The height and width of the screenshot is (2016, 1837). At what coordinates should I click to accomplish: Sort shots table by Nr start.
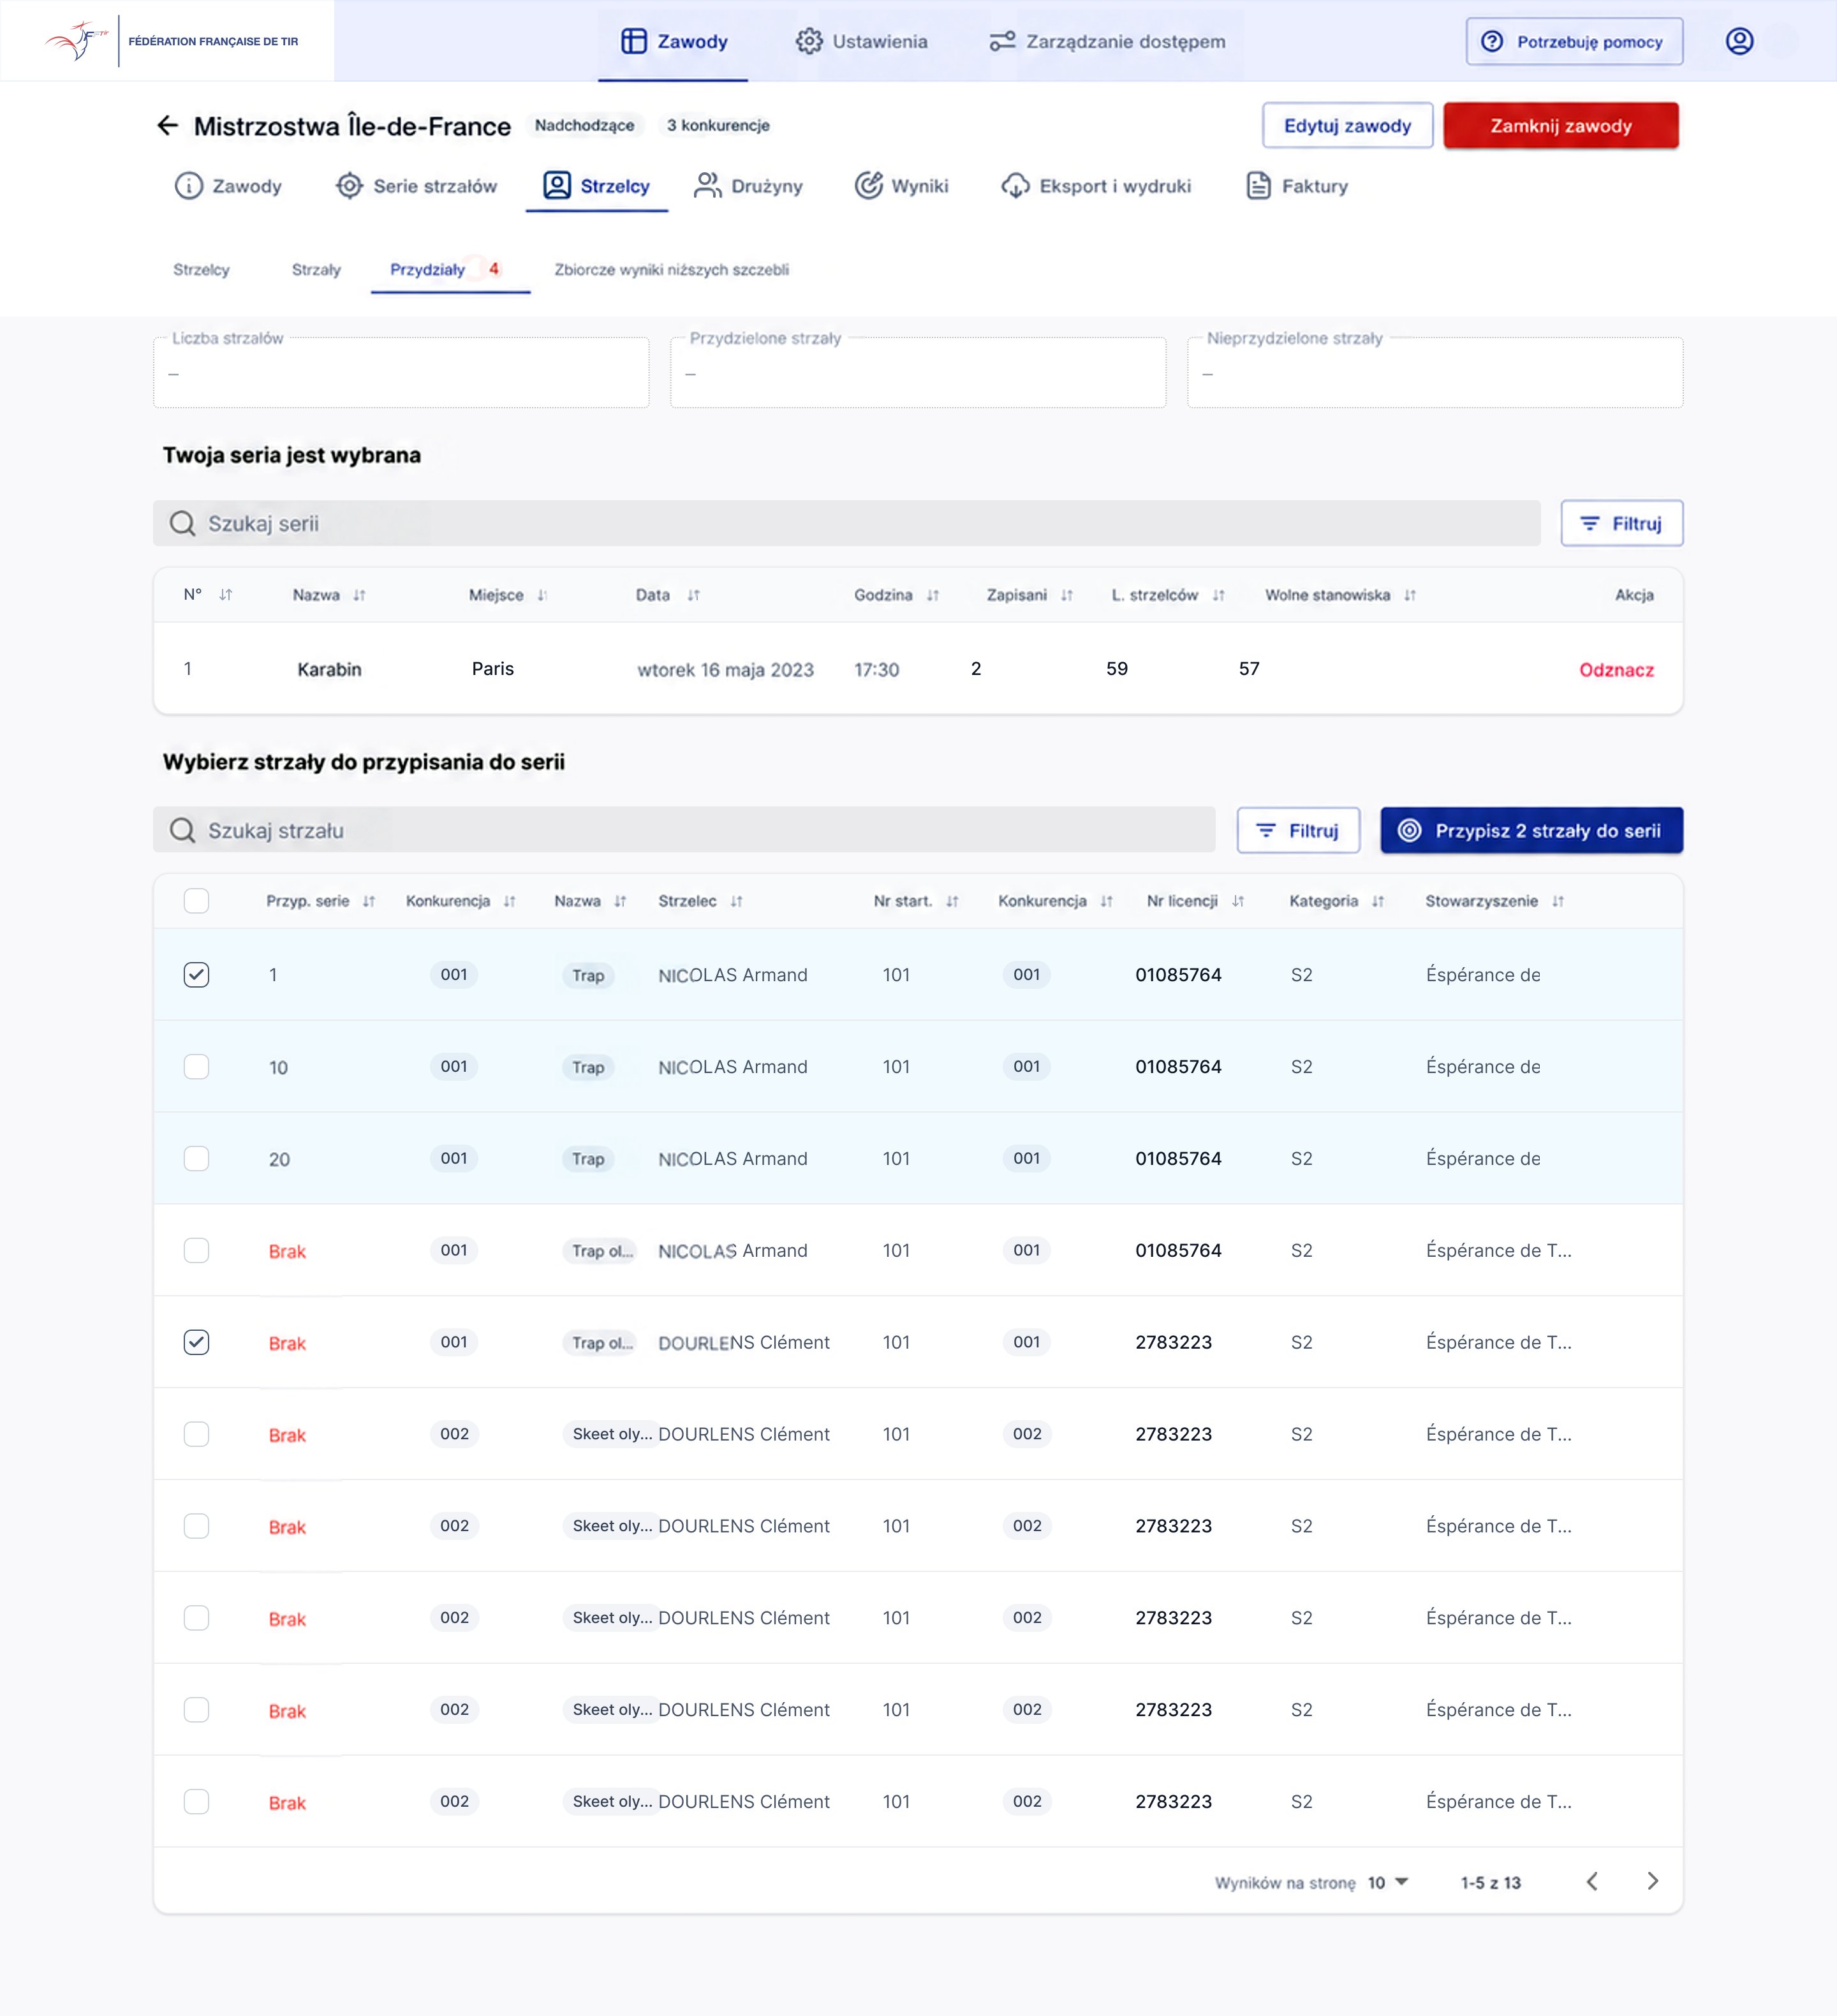pos(952,901)
